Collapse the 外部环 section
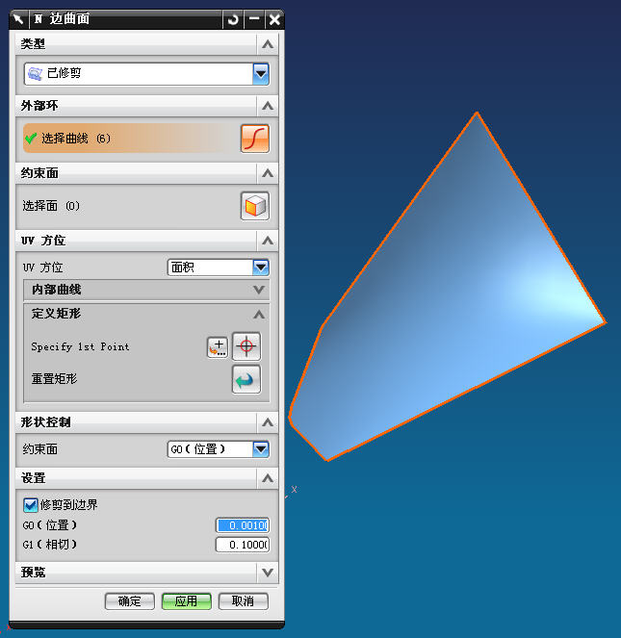621x638 pixels. (x=268, y=106)
